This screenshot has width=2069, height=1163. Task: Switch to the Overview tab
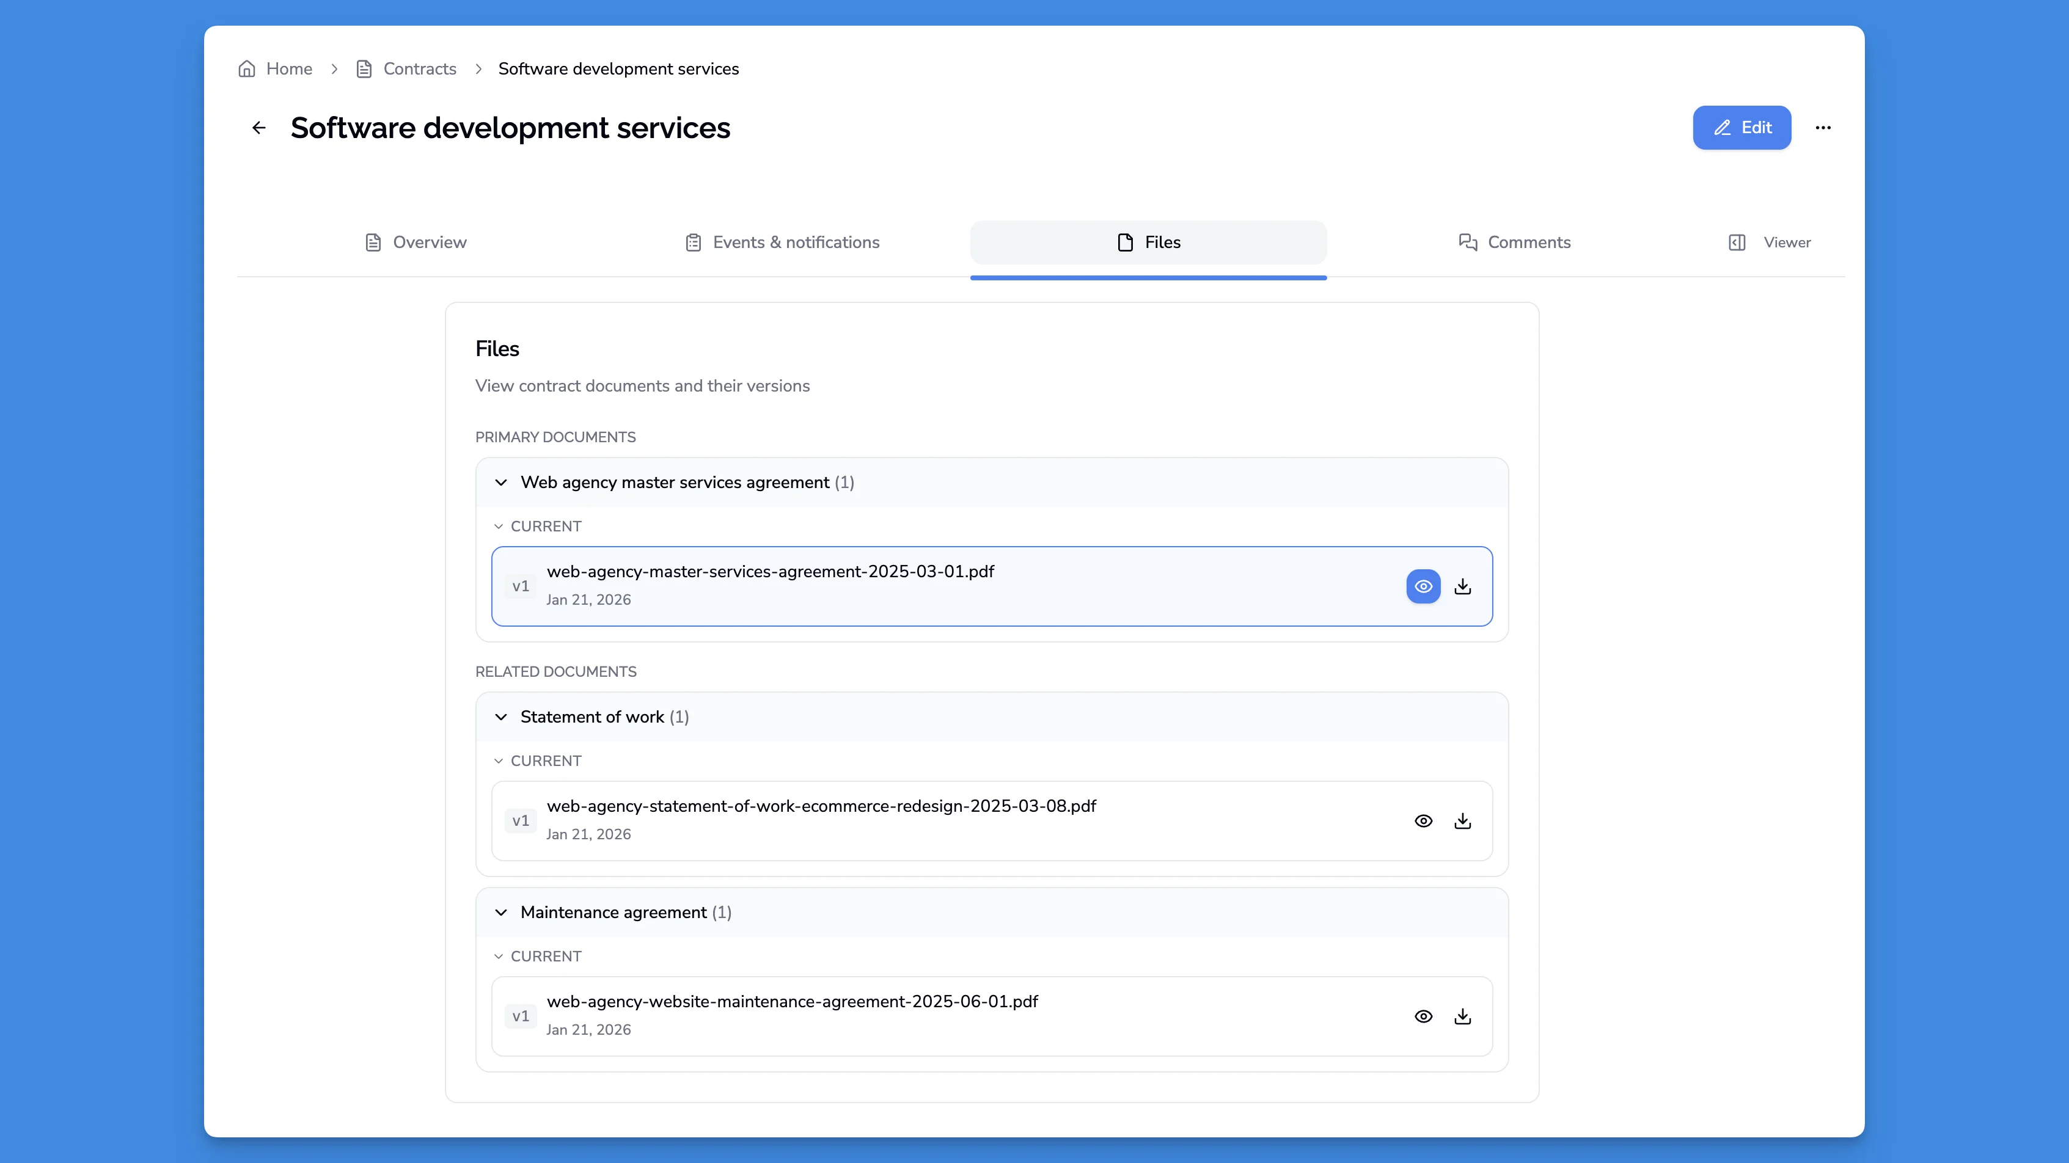(416, 242)
